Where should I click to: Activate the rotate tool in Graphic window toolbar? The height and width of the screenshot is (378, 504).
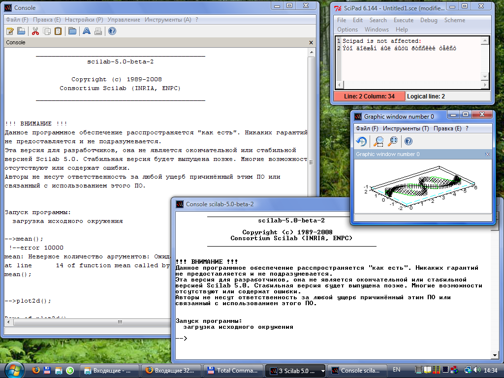click(x=361, y=141)
